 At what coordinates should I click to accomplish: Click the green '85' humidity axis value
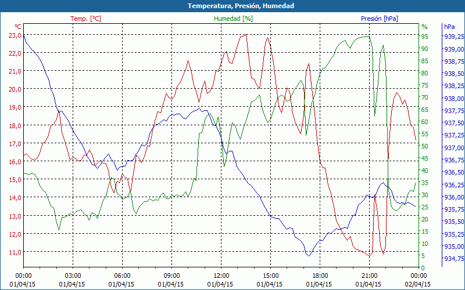point(425,61)
